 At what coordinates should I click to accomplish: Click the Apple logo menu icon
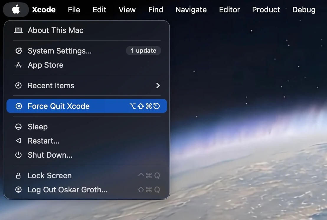click(16, 10)
